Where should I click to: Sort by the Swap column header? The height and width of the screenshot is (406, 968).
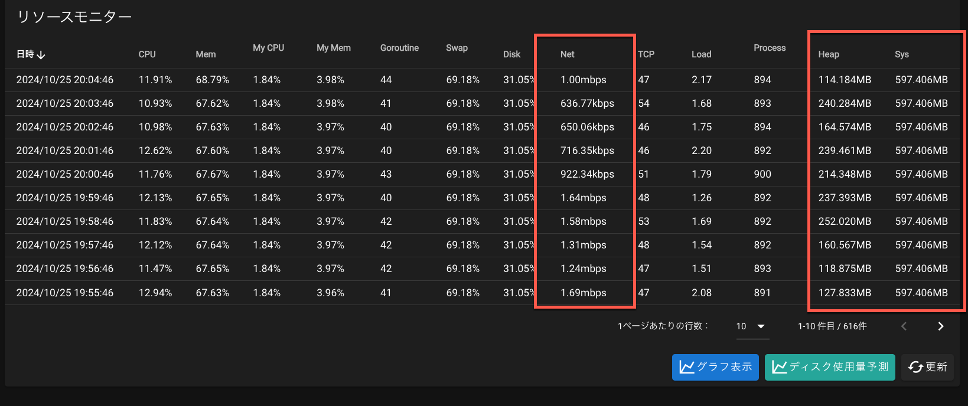tap(457, 48)
